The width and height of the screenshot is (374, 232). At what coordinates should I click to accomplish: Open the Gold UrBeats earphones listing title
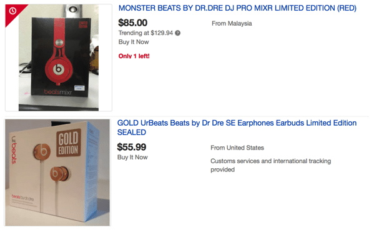(237, 128)
